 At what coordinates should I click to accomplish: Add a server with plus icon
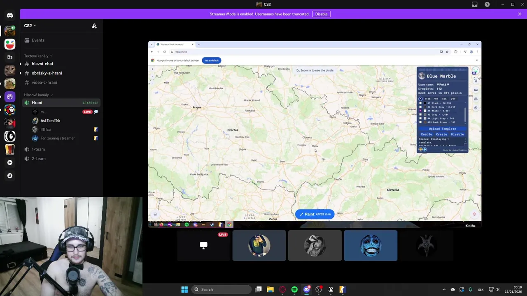[x=10, y=162]
